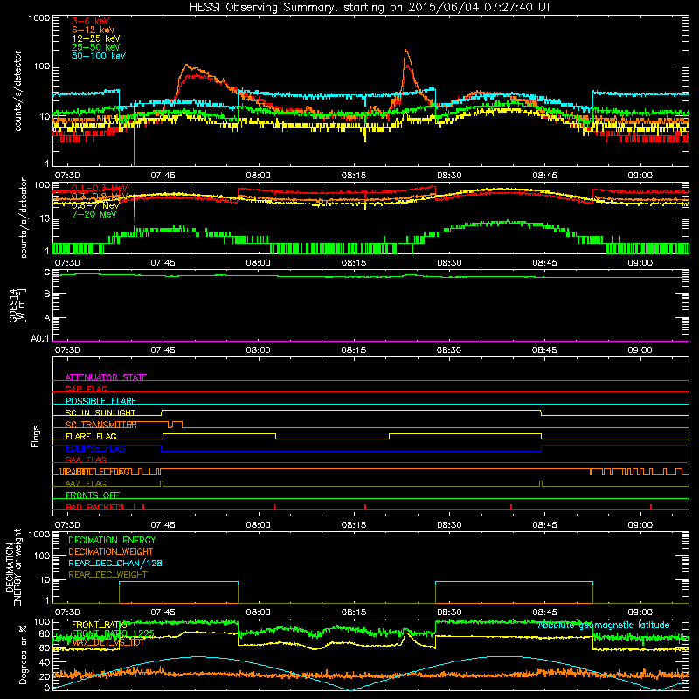
Task: Click the 08:45 tick under the Flags panel
Action: pyautogui.click(x=544, y=525)
